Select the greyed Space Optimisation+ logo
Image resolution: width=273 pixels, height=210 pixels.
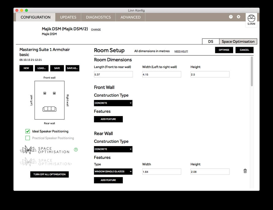click(46, 162)
